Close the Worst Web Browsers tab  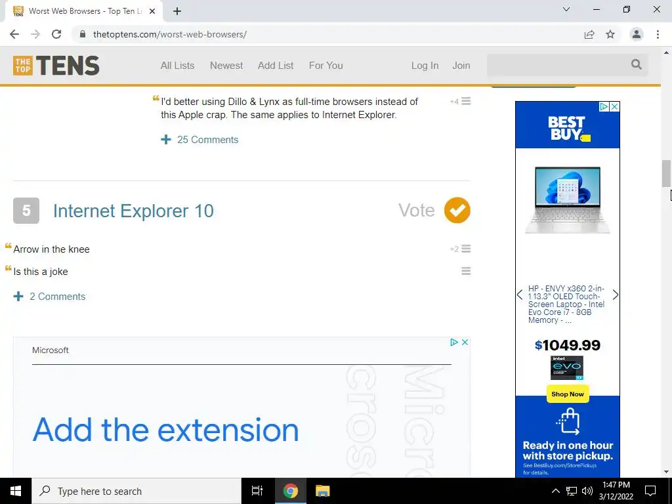click(x=152, y=11)
